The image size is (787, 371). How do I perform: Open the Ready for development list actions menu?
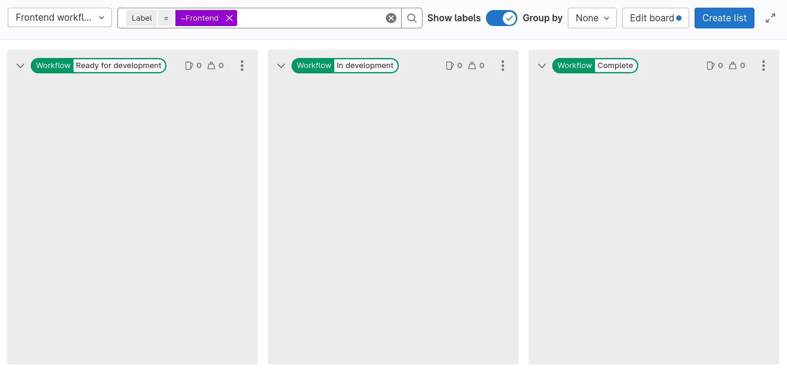click(x=242, y=65)
